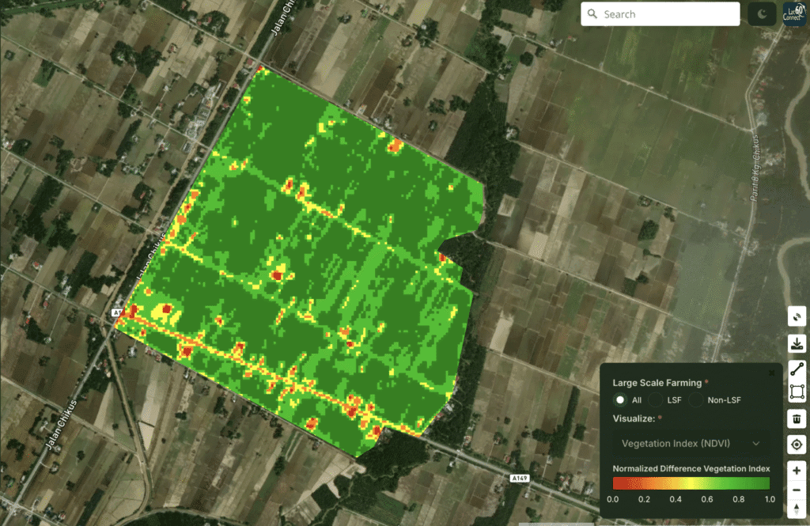
Task: Select the line measurement draw tool
Action: click(797, 369)
